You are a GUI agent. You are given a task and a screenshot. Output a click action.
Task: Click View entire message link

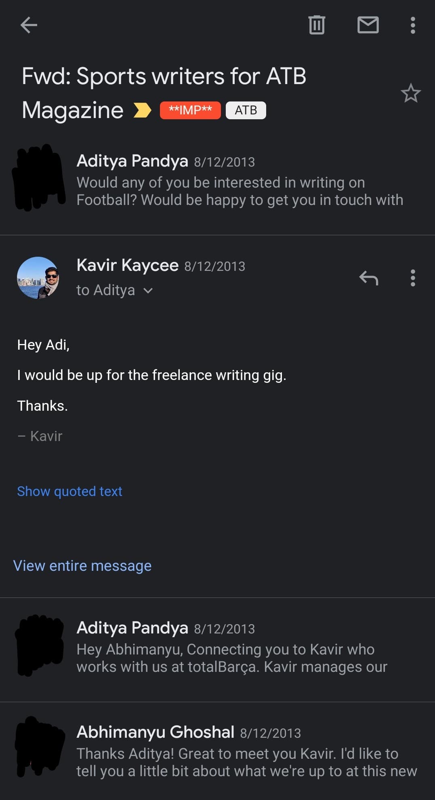click(x=82, y=566)
